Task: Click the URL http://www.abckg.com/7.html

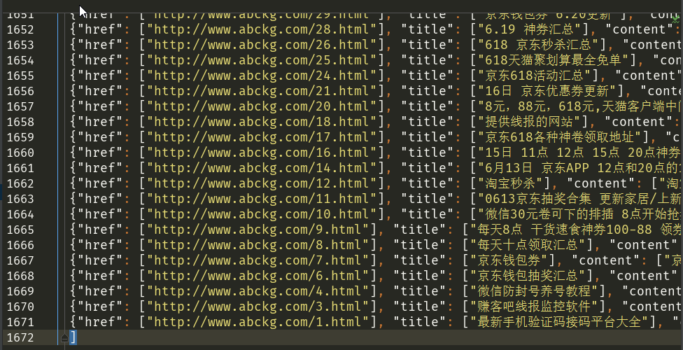Action: tap(258, 260)
